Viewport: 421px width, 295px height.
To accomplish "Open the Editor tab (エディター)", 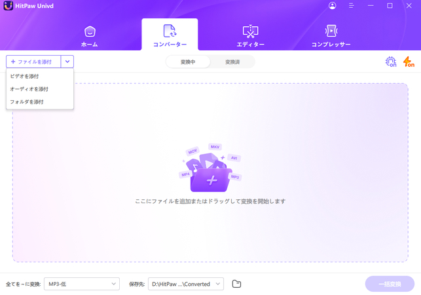I will click(250, 36).
